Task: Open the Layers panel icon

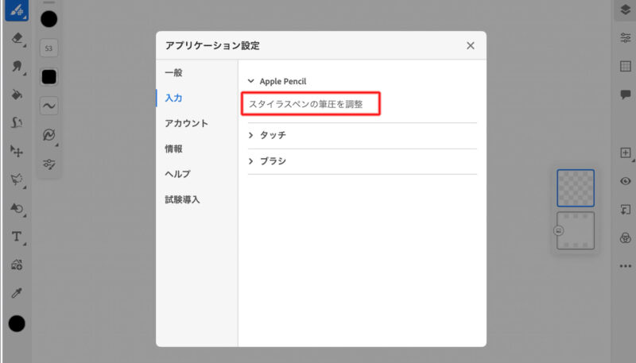Action: (625, 10)
